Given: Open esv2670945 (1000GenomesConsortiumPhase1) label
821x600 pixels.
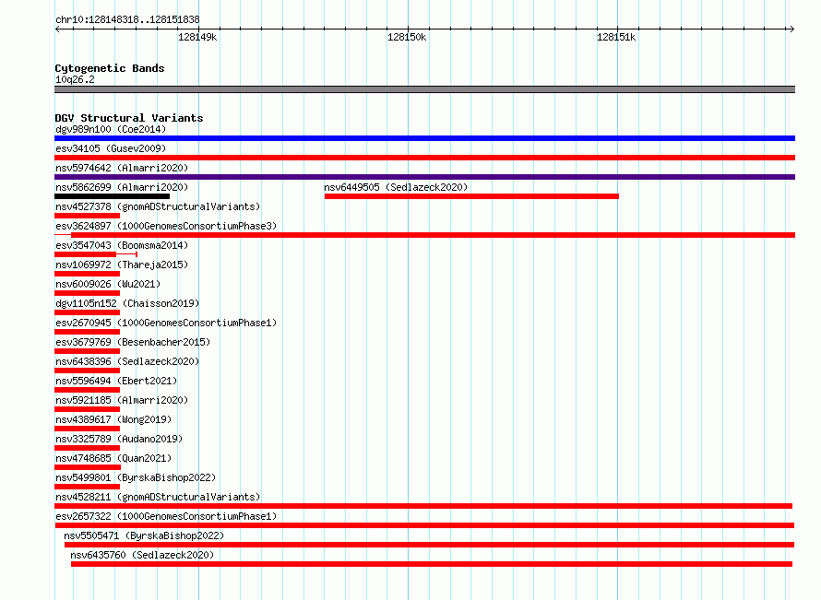Looking at the screenshot, I should click(x=166, y=323).
